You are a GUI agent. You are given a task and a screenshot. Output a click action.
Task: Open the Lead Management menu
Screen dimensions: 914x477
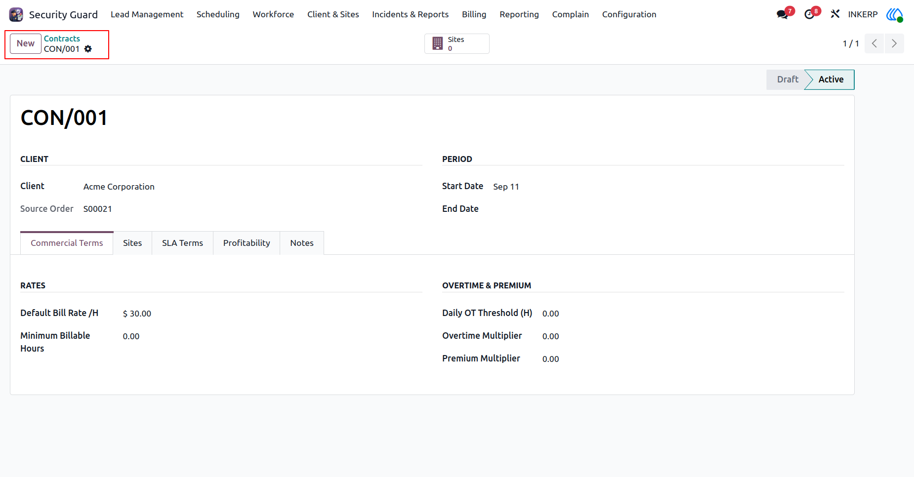coord(147,14)
